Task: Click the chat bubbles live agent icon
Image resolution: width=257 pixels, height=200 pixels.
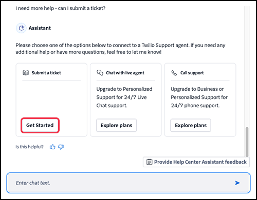Action: pyautogui.click(x=100, y=73)
